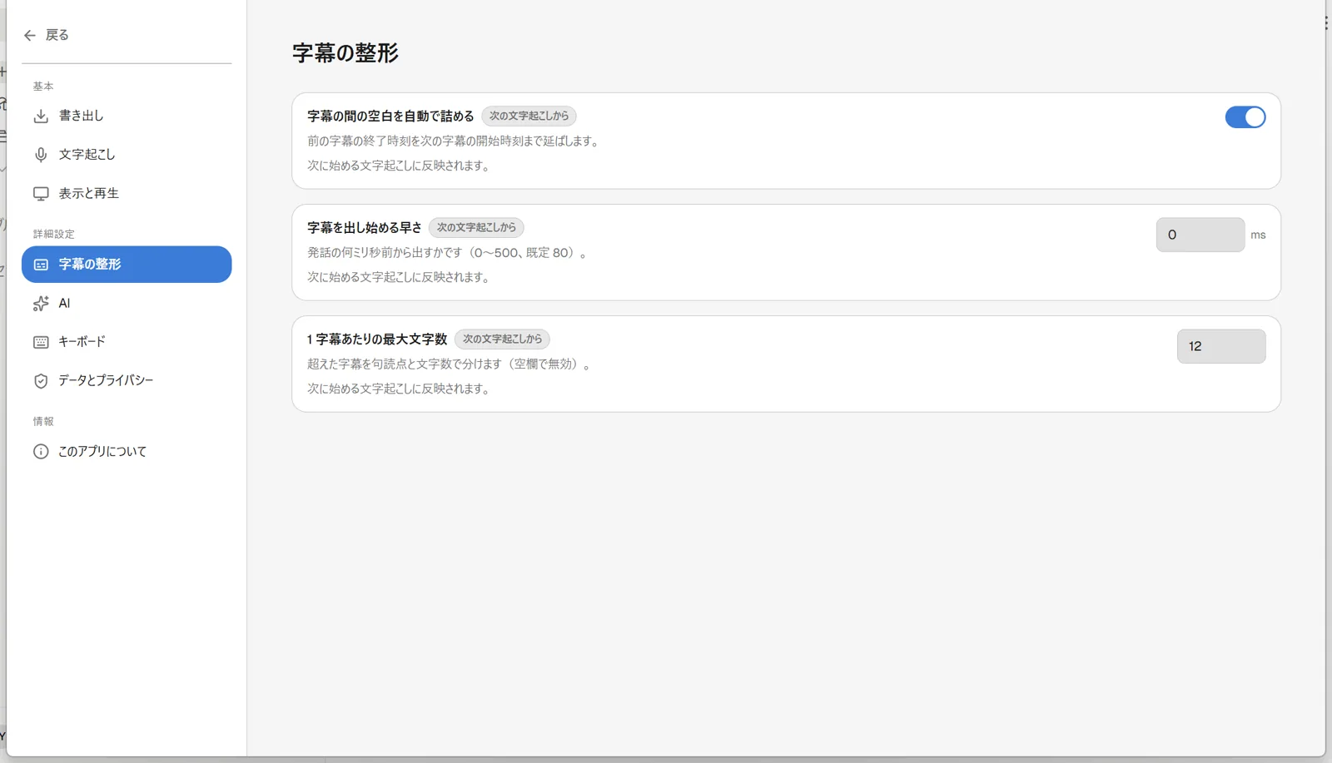Go back with the 戻る link

click(47, 35)
